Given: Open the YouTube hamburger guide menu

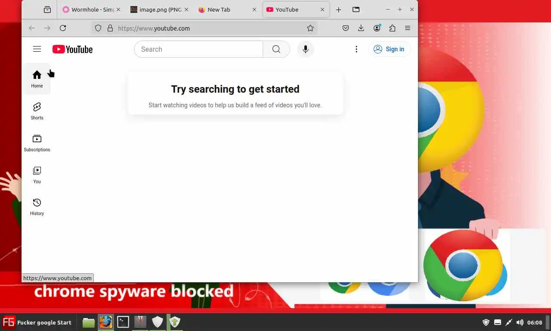Looking at the screenshot, I should [x=37, y=49].
